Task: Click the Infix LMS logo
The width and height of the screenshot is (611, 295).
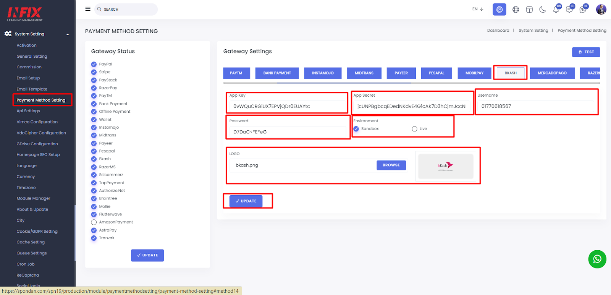Action: (25, 15)
